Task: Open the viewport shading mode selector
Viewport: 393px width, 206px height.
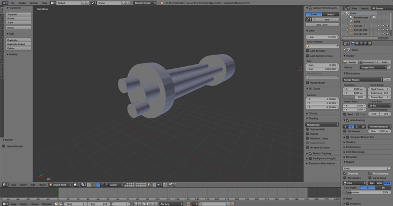Action: click(76, 185)
